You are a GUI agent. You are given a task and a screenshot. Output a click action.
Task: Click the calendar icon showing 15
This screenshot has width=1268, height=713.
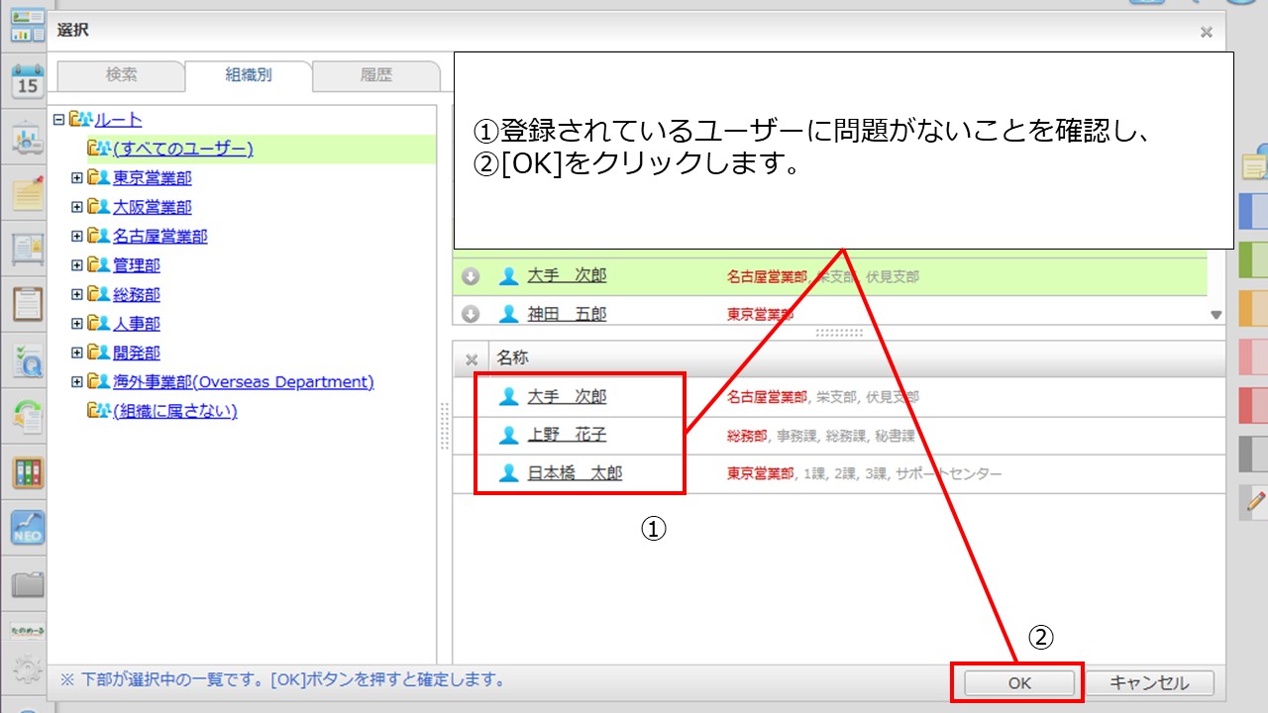(x=27, y=81)
